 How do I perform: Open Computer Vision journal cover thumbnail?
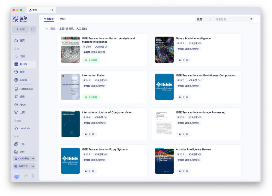click(71, 124)
